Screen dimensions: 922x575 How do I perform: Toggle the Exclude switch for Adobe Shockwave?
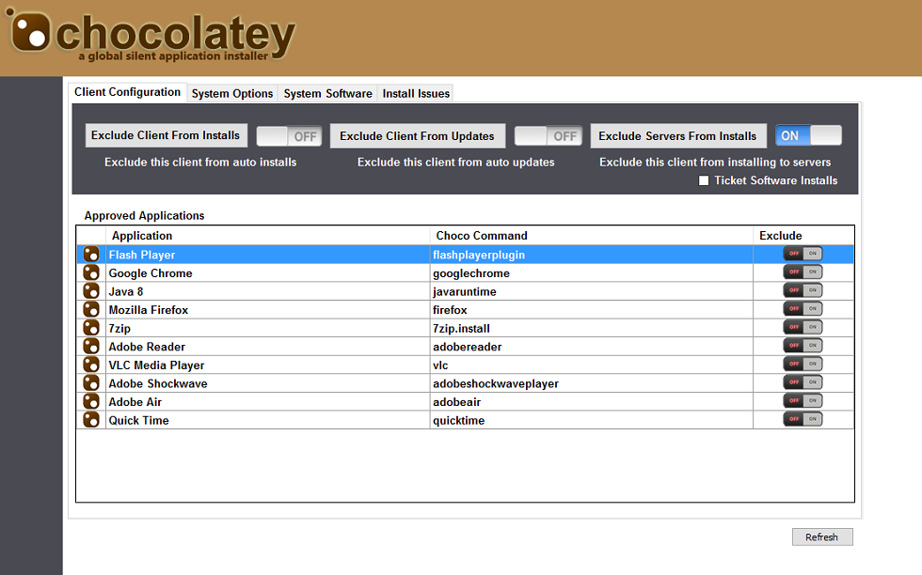(803, 383)
